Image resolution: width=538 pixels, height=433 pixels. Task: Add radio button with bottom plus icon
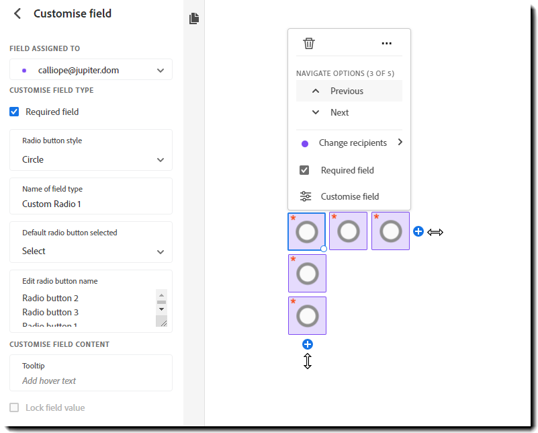(308, 344)
